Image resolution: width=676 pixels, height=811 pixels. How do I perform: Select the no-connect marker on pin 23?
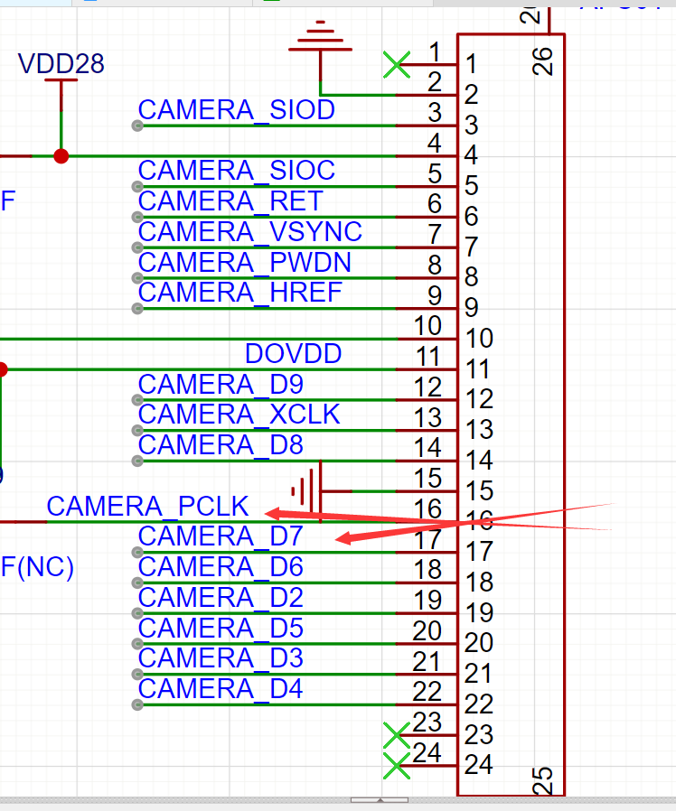pyautogui.click(x=396, y=734)
